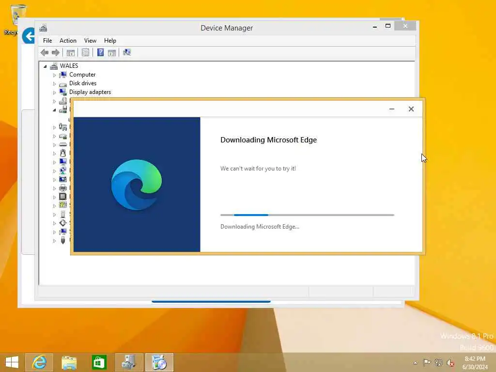Click the Show/Hide Action Pane toolbar icon
Viewport: 496px width, 372px height.
(x=112, y=52)
